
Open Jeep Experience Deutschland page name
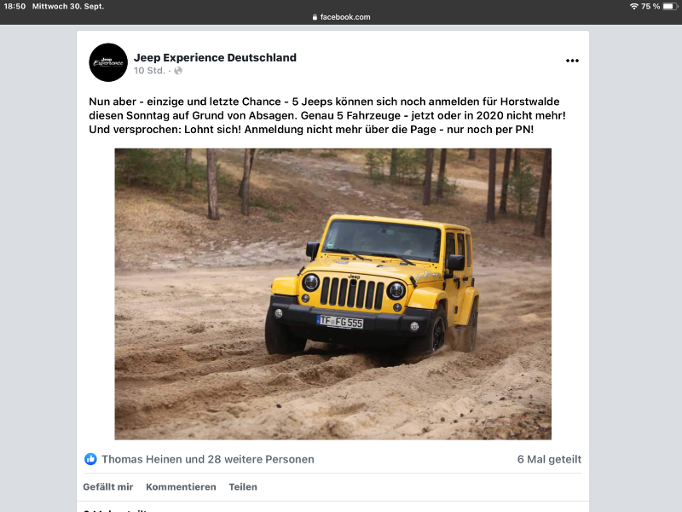215,57
